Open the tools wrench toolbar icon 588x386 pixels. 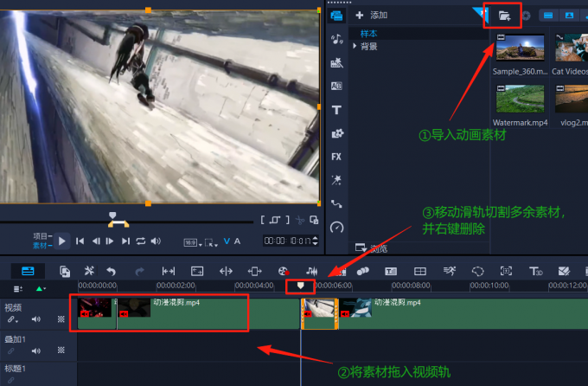click(x=89, y=271)
